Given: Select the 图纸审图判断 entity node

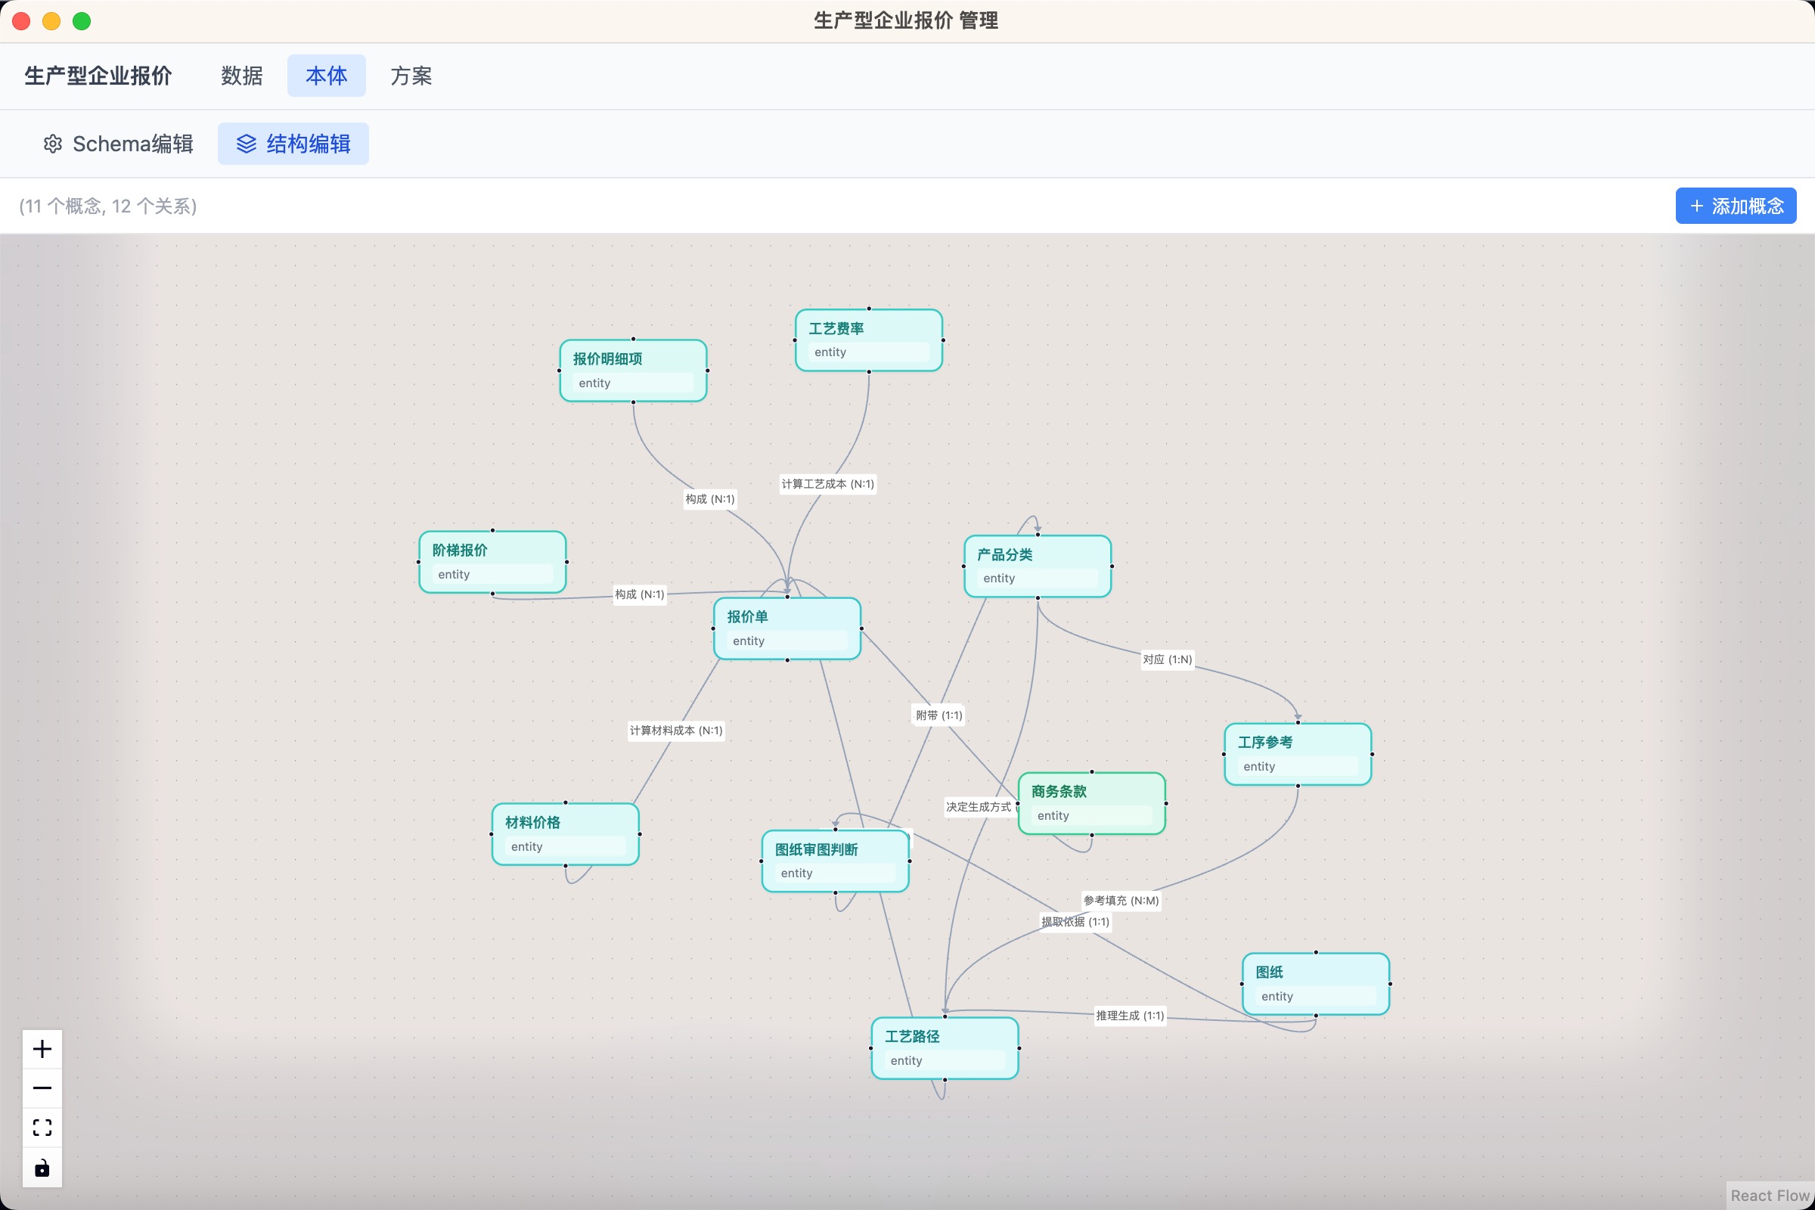Looking at the screenshot, I should click(x=835, y=861).
